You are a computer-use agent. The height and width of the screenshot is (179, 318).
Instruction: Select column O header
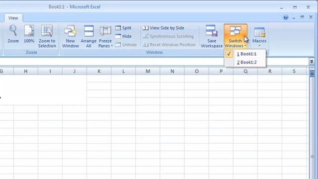[197, 71]
